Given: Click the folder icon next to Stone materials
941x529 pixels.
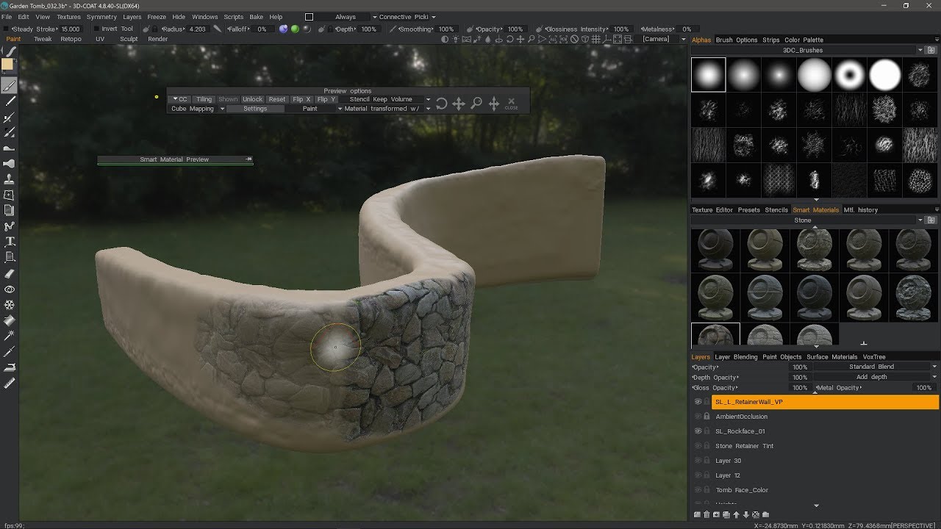Looking at the screenshot, I should [931, 220].
